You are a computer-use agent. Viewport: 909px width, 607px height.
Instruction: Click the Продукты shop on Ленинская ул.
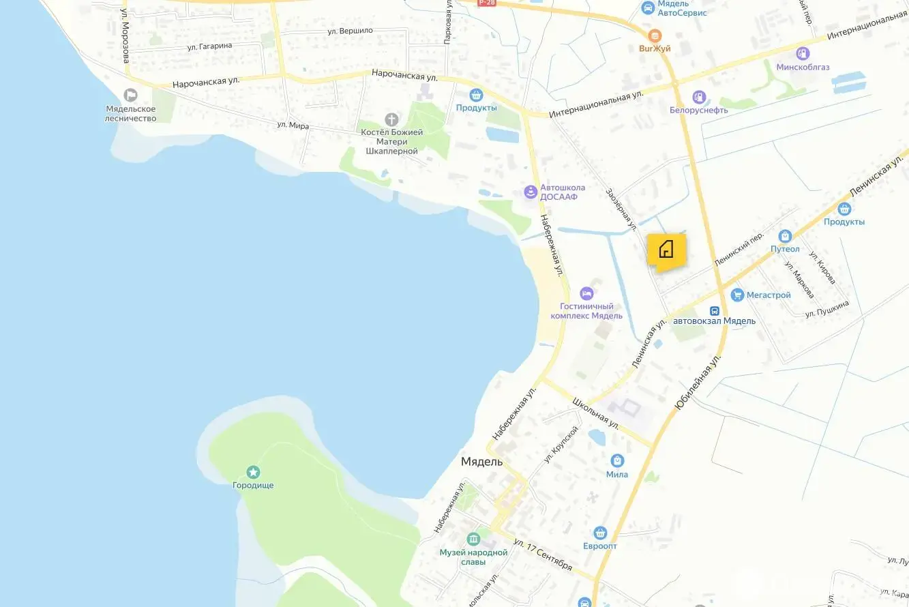coord(844,208)
